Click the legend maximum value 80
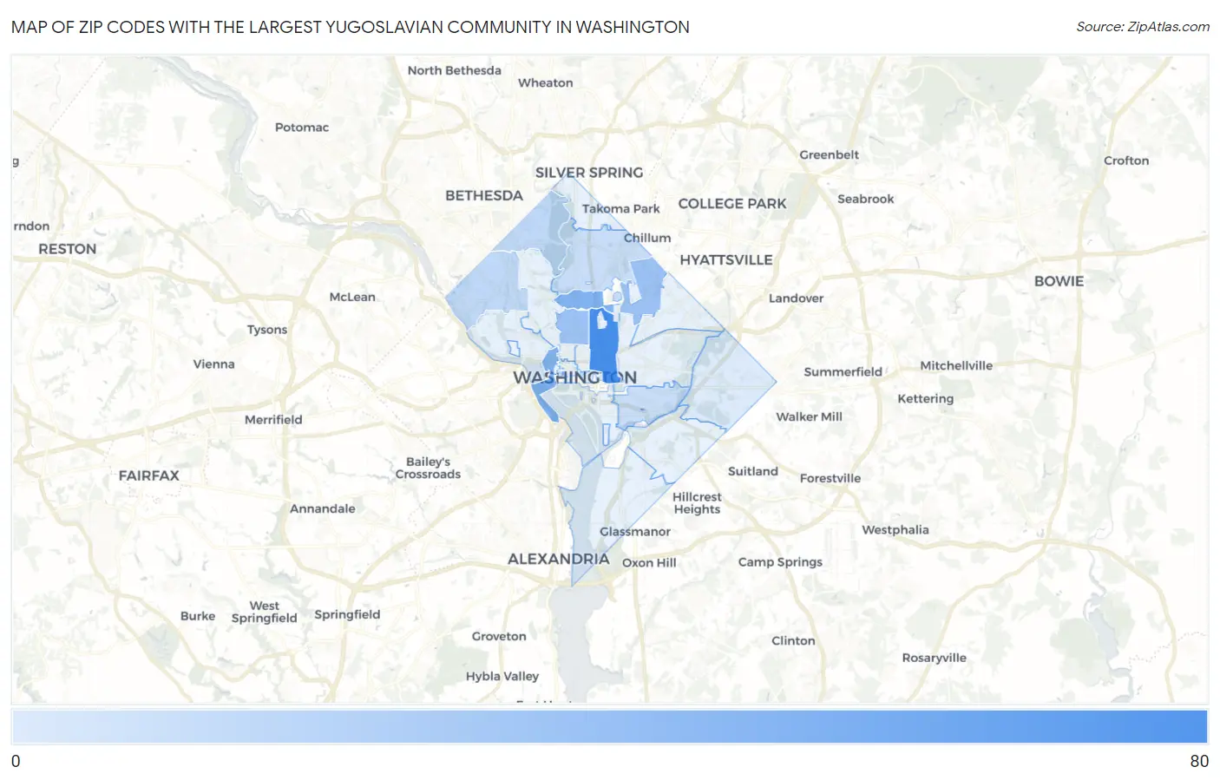 [x=1199, y=761]
